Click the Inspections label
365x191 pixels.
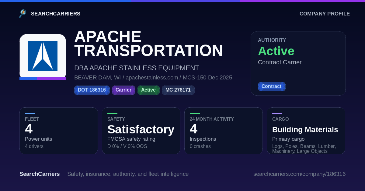click(x=203, y=139)
